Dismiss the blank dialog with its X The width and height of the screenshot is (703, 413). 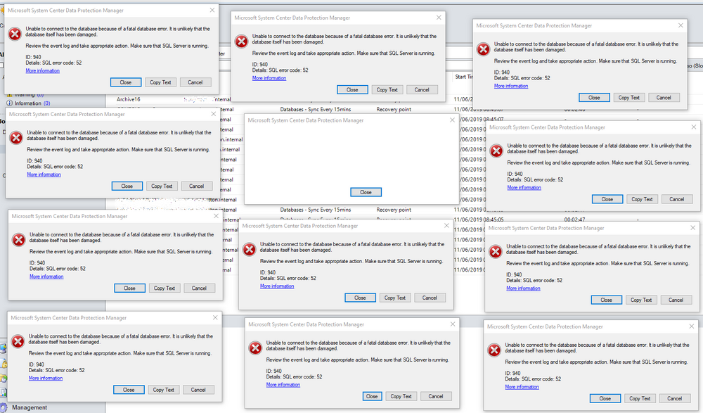(x=452, y=120)
